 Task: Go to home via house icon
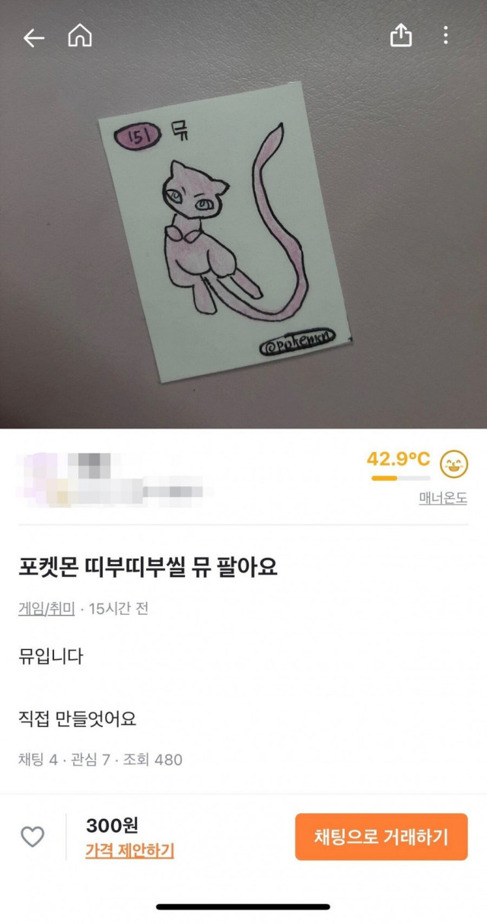[80, 36]
